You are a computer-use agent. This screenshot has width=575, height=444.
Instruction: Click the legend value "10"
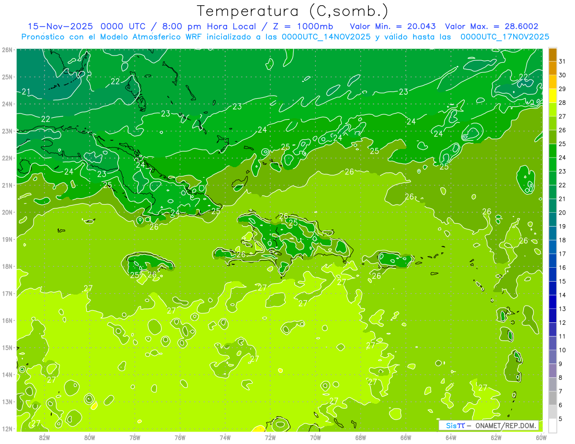[x=563, y=350]
